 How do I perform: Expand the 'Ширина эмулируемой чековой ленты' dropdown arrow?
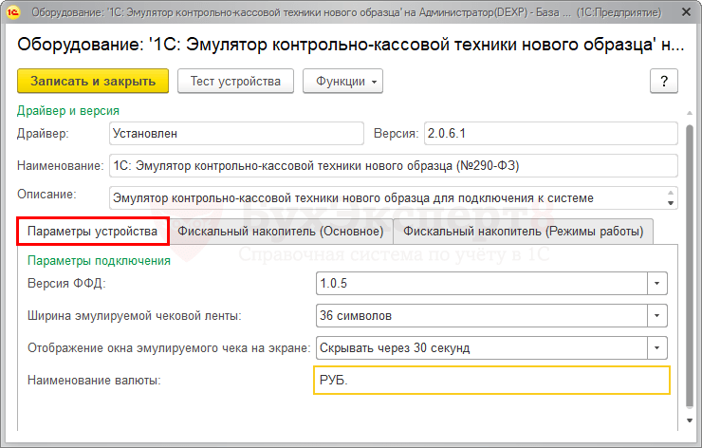point(656,315)
